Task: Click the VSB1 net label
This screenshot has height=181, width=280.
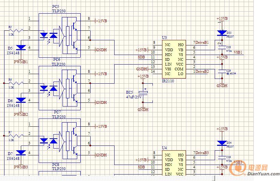Action: click(238, 52)
